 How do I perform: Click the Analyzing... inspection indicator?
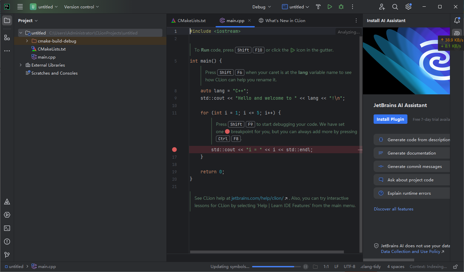click(x=349, y=32)
